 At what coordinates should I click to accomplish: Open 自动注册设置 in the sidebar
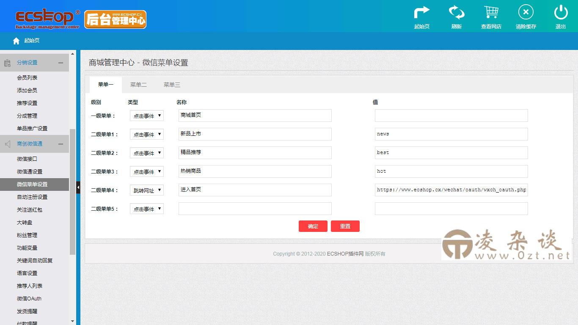[x=32, y=197]
